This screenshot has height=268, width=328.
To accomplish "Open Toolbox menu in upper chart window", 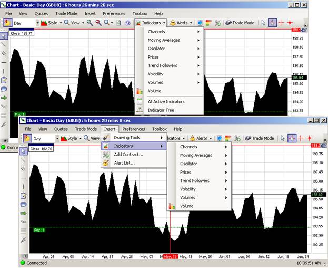I will tap(140, 14).
